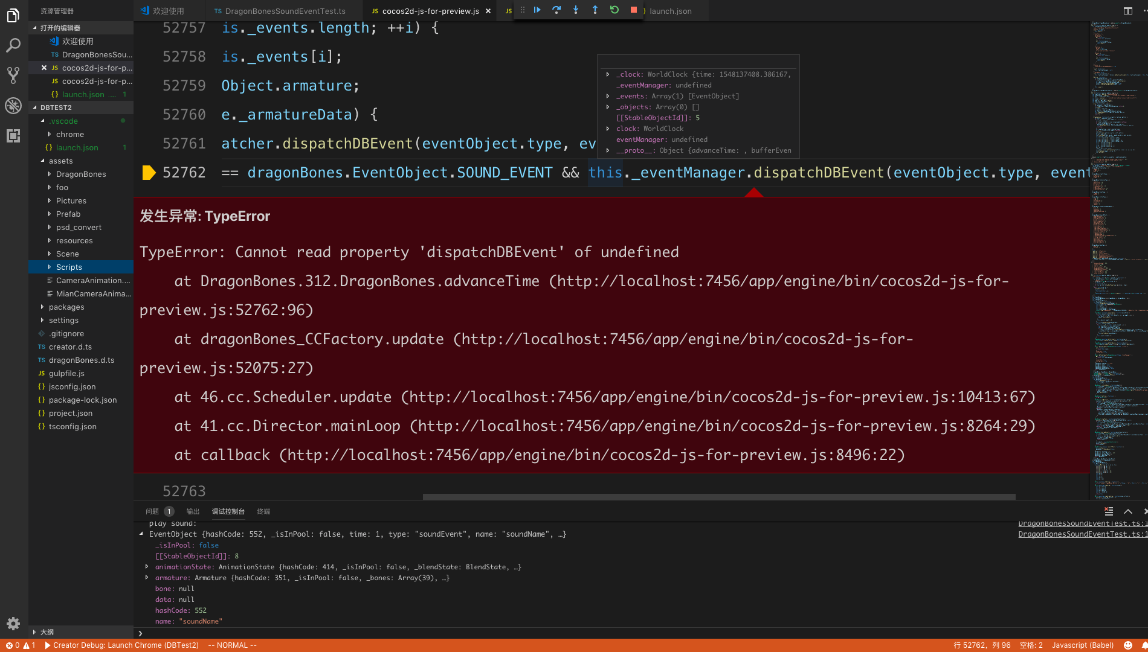Click Creator Debug launch configuration in status bar
Image resolution: width=1148 pixels, height=652 pixels.
point(122,645)
